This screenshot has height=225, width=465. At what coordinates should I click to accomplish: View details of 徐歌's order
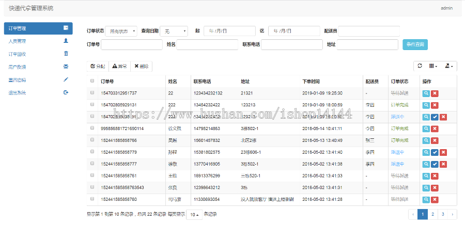pyautogui.click(x=426, y=164)
